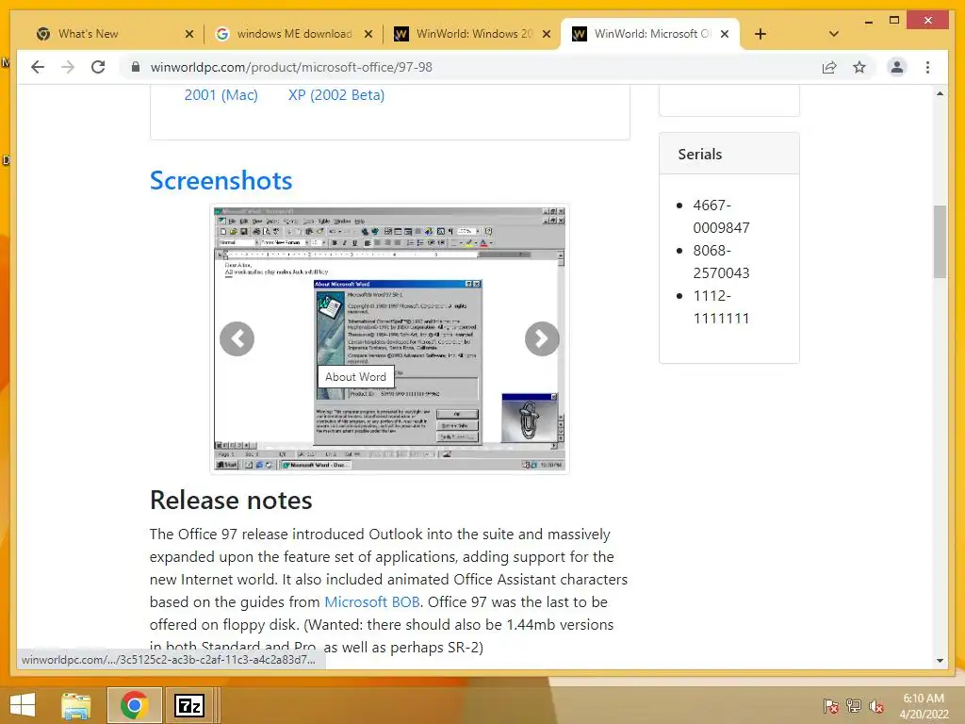The width and height of the screenshot is (965, 724).
Task: Select the WinWorld: Microsoft Office tab
Action: (x=651, y=34)
